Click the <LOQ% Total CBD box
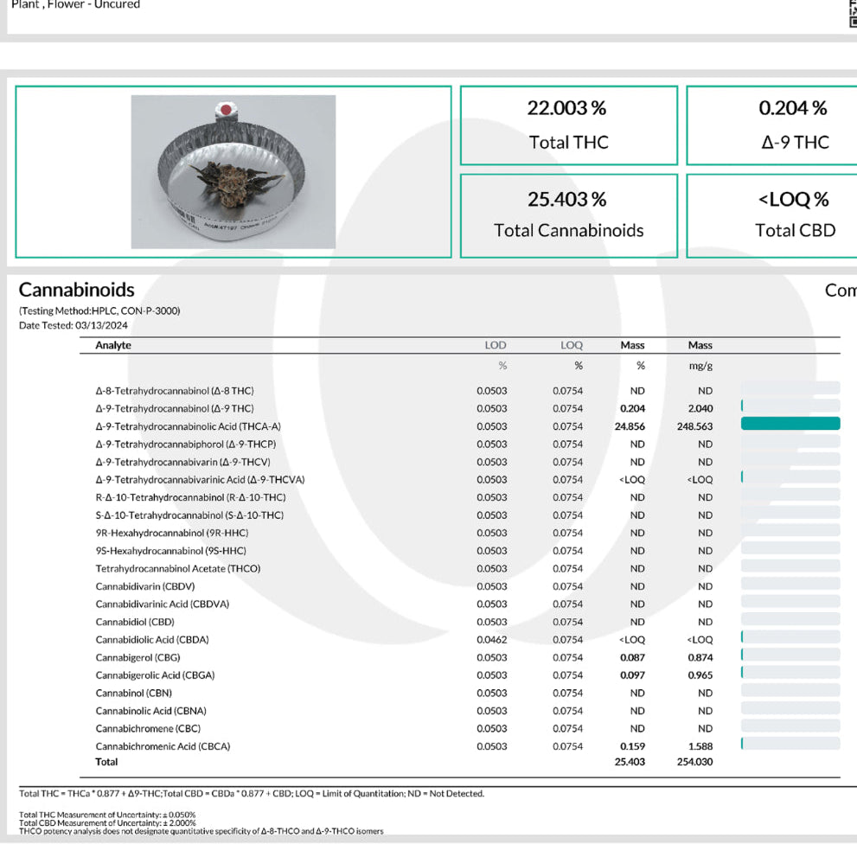 coord(792,214)
